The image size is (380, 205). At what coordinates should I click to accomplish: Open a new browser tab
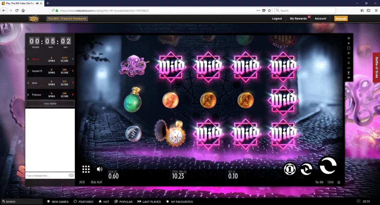47,3
